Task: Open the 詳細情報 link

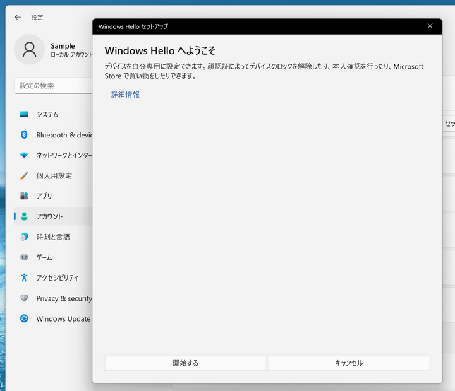Action: (x=125, y=95)
